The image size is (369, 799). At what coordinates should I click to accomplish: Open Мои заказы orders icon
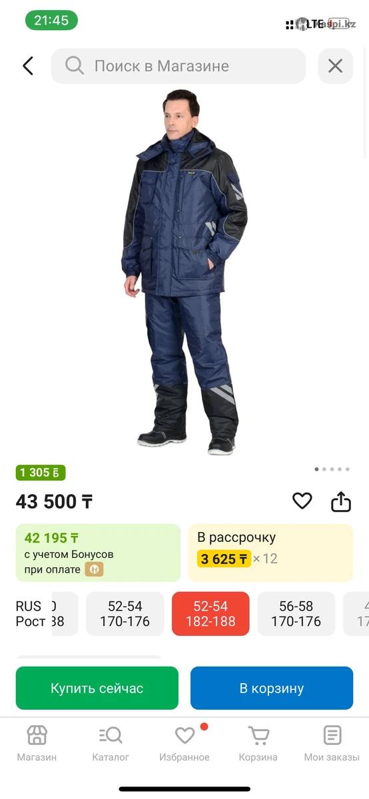332,743
